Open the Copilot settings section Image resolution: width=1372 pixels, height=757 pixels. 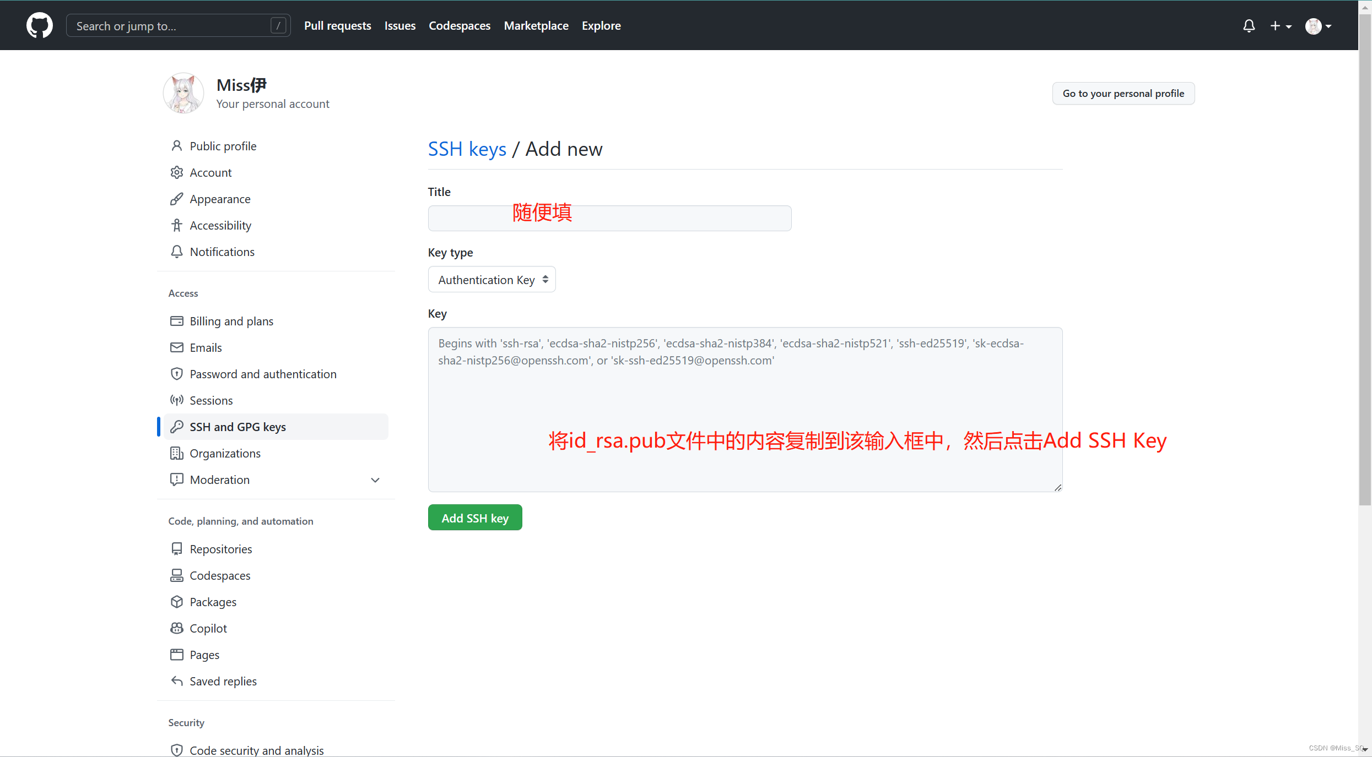click(208, 628)
